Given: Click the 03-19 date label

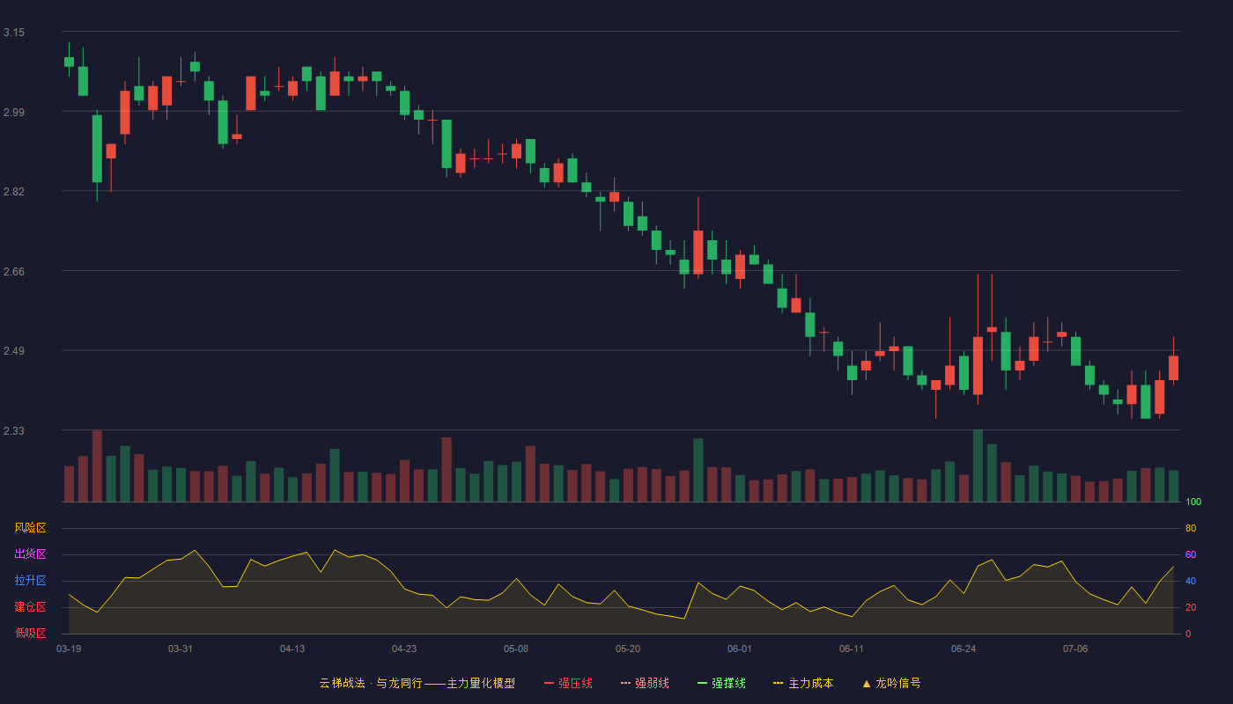Looking at the screenshot, I should click(x=69, y=649).
